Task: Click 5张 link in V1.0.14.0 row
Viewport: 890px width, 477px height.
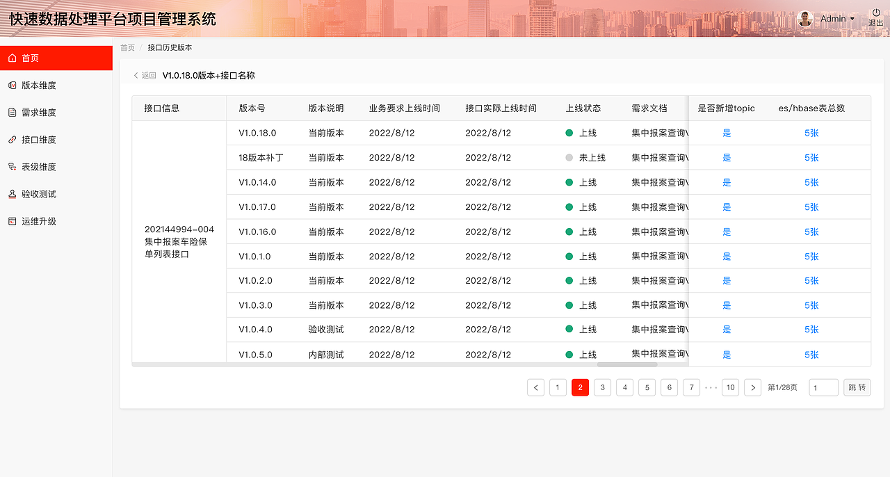Action: (x=811, y=182)
